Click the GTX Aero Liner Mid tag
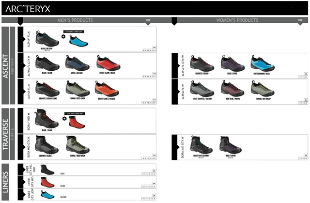Viewport: 310px width, 203px height. pos(75,114)
